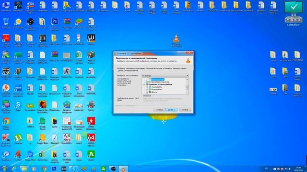Select the green letter A desktop shortcut

(91, 155)
